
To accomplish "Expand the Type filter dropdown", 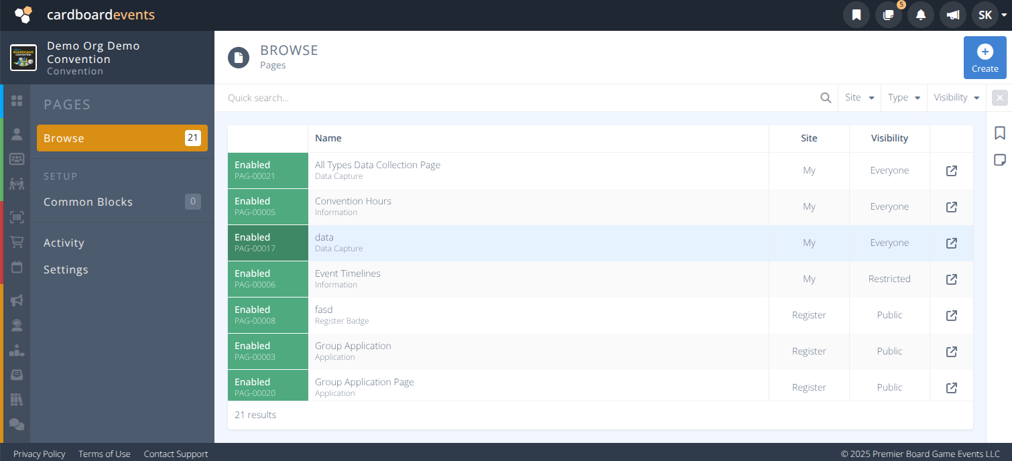I will pos(903,97).
